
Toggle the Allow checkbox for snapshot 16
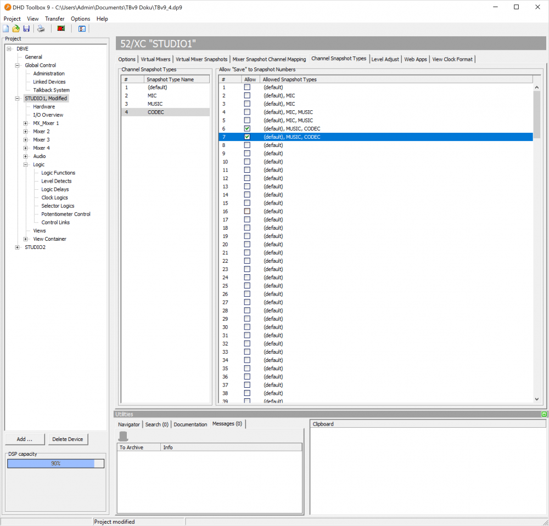pos(247,211)
